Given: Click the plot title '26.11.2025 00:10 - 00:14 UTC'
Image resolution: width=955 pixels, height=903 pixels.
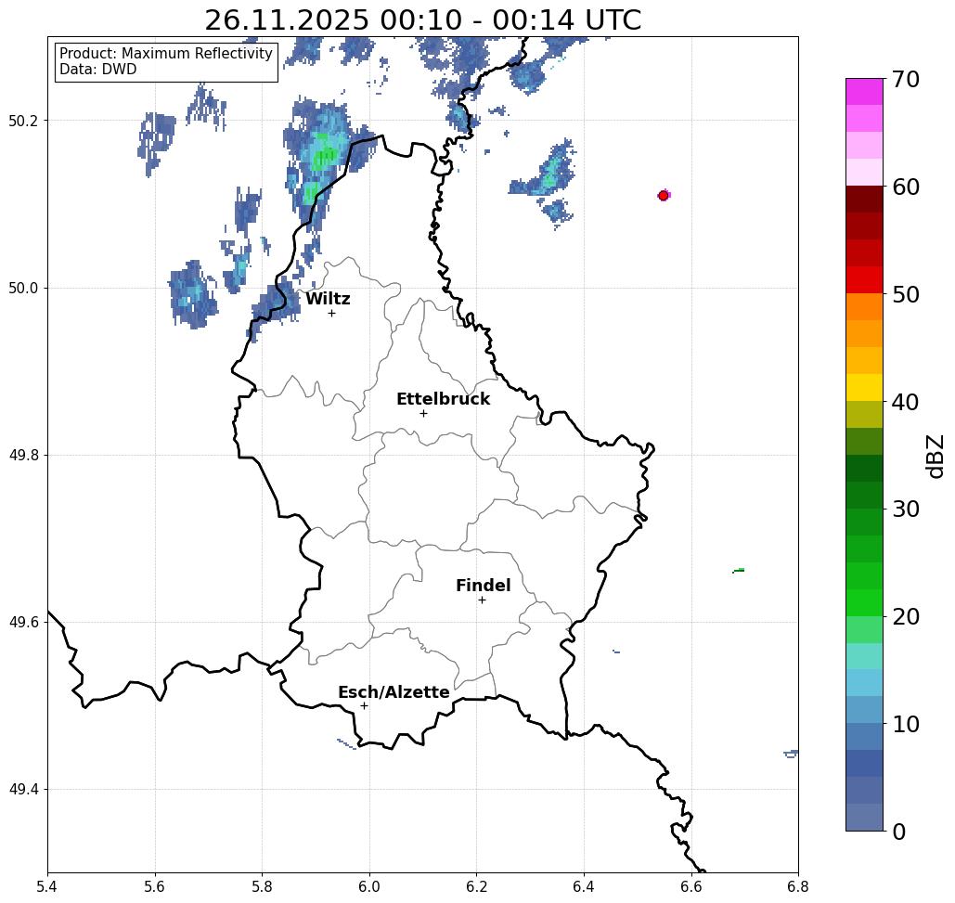Looking at the screenshot, I should (422, 20).
